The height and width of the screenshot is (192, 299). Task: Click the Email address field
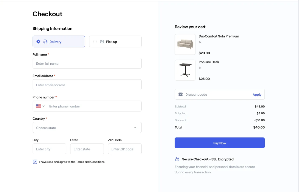(x=87, y=85)
